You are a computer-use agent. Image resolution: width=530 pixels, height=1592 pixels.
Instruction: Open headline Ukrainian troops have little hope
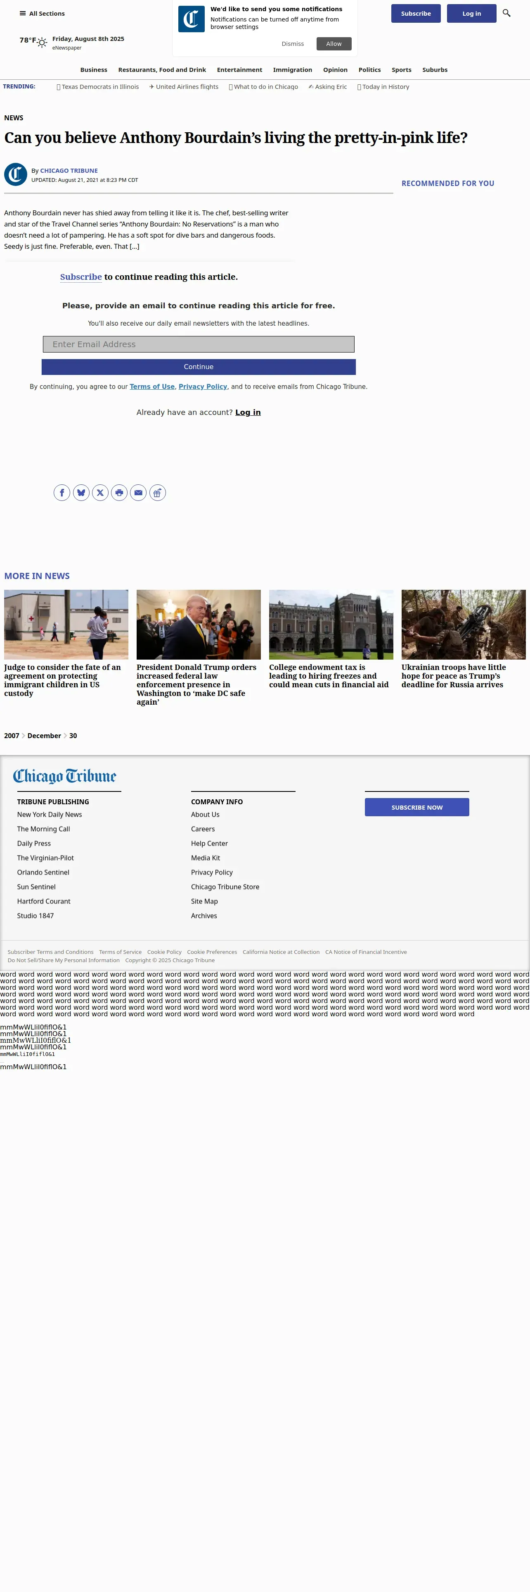tap(454, 675)
